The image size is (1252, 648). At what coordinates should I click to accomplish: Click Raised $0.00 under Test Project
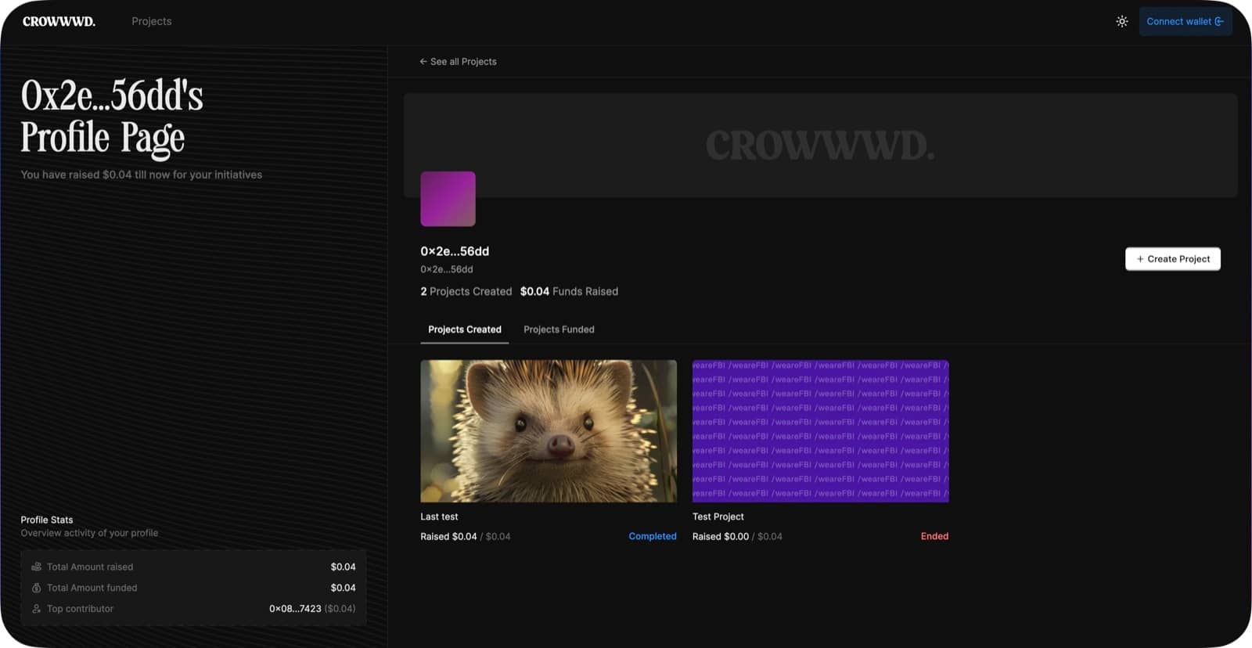[721, 536]
